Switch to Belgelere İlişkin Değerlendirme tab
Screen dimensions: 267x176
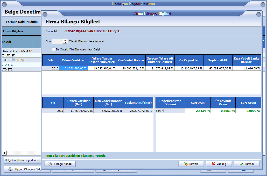point(23,160)
